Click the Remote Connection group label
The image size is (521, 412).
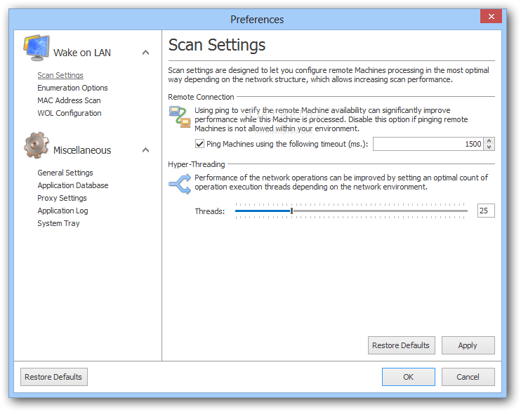click(201, 97)
